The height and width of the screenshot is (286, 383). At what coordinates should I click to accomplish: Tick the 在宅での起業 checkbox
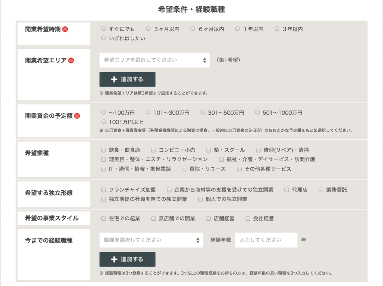pyautogui.click(x=104, y=218)
